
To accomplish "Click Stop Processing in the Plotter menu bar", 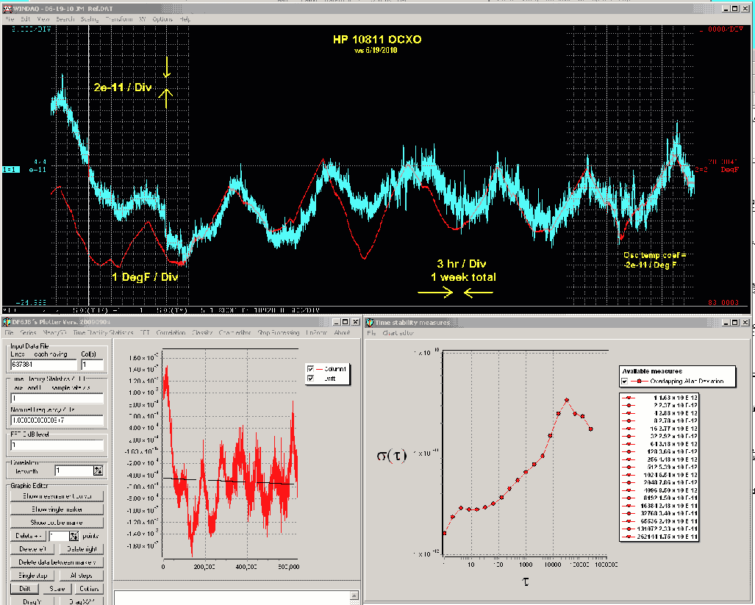I will pos(279,332).
